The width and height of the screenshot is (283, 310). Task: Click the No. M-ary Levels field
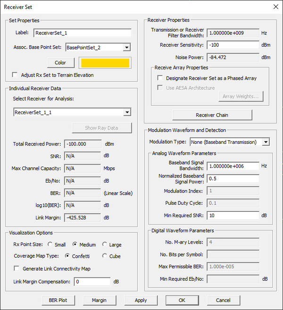pos(233,242)
